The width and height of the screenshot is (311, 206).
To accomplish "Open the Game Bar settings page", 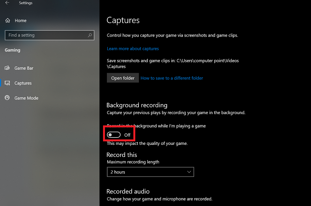I will pyautogui.click(x=24, y=68).
